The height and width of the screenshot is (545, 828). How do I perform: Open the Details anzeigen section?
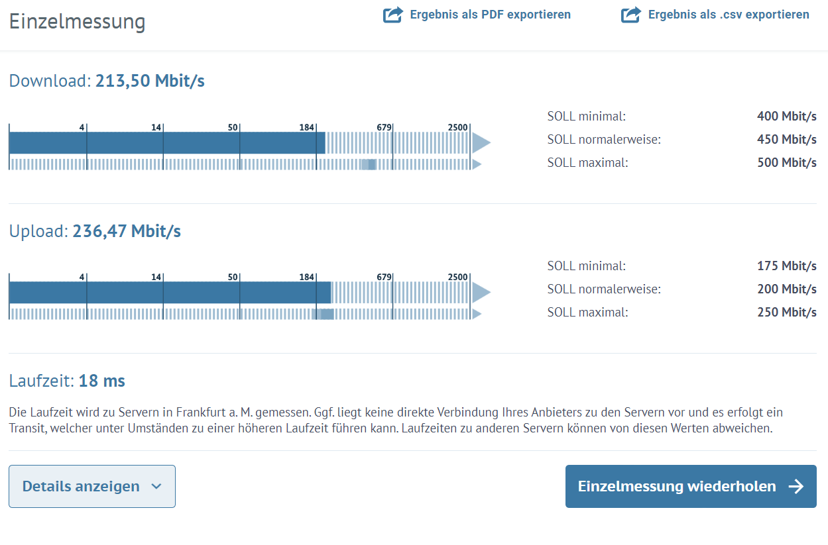pos(92,487)
